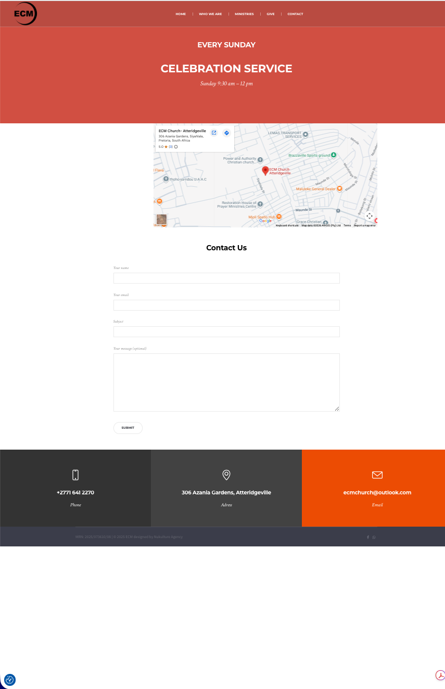This screenshot has height=689, width=445.
Task: Click the location pin icon above the address
Action: pyautogui.click(x=226, y=475)
